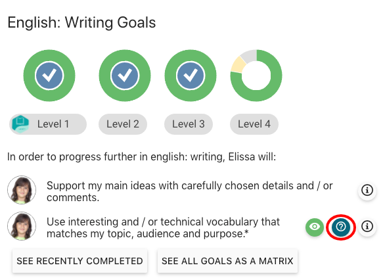Click the blue question mark help icon
This screenshot has height=280, width=385.
341,227
